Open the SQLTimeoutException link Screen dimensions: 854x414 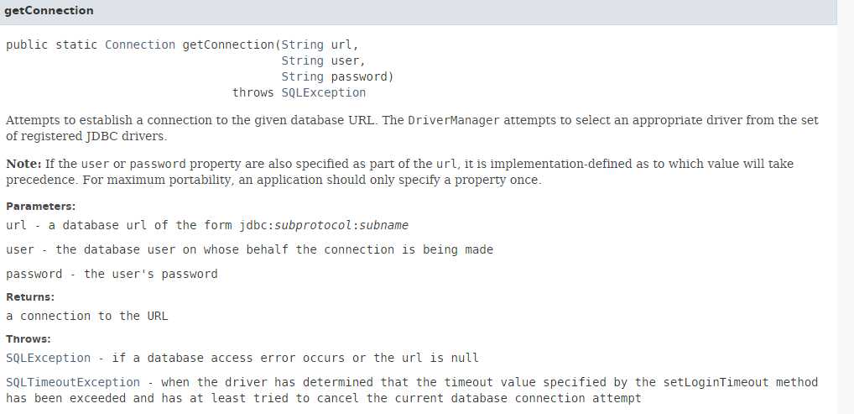tap(73, 382)
